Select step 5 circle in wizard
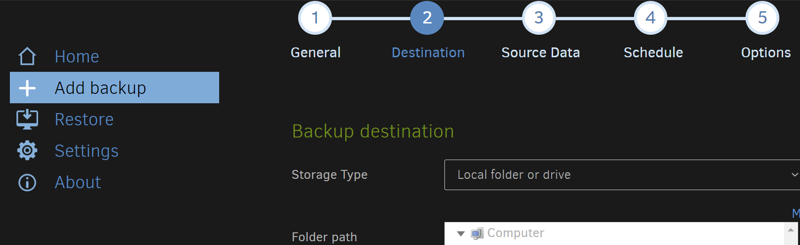The height and width of the screenshot is (245, 800). pyautogui.click(x=762, y=18)
